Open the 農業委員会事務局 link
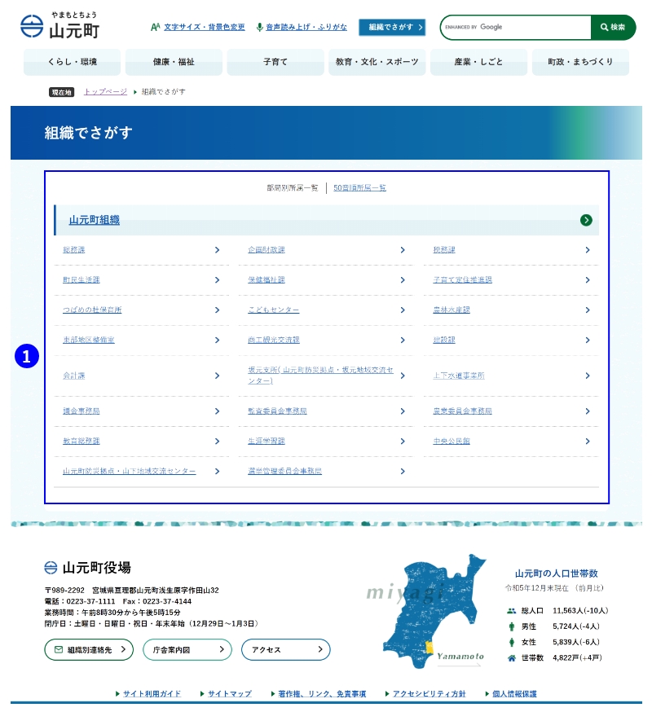 click(x=463, y=411)
